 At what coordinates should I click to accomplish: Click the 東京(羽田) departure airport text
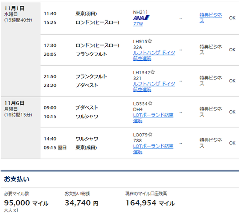(86, 13)
